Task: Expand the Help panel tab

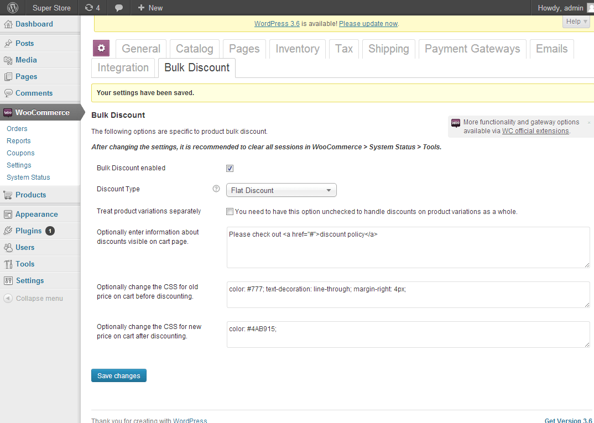Action: tap(576, 22)
